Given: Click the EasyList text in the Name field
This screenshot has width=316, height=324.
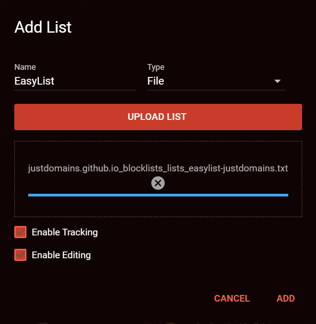Looking at the screenshot, I should pos(34,81).
